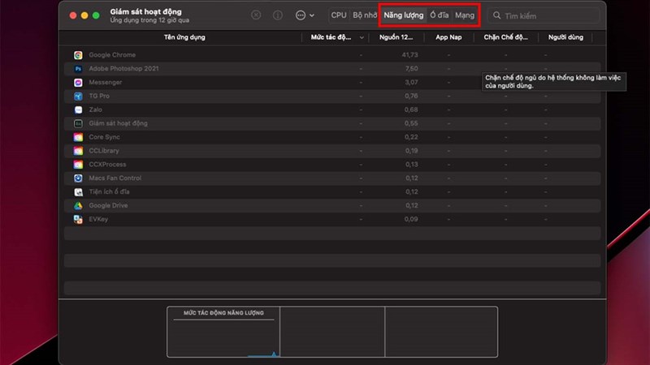Select the Adobe Photoshop 2021 process name

tap(123, 68)
